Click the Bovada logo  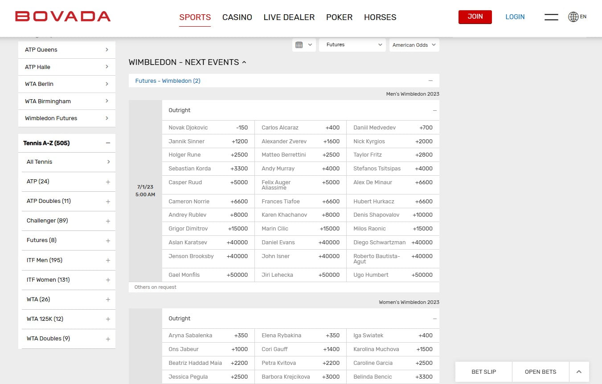[x=63, y=16]
